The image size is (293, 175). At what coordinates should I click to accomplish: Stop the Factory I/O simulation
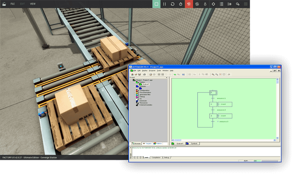point(156,4)
